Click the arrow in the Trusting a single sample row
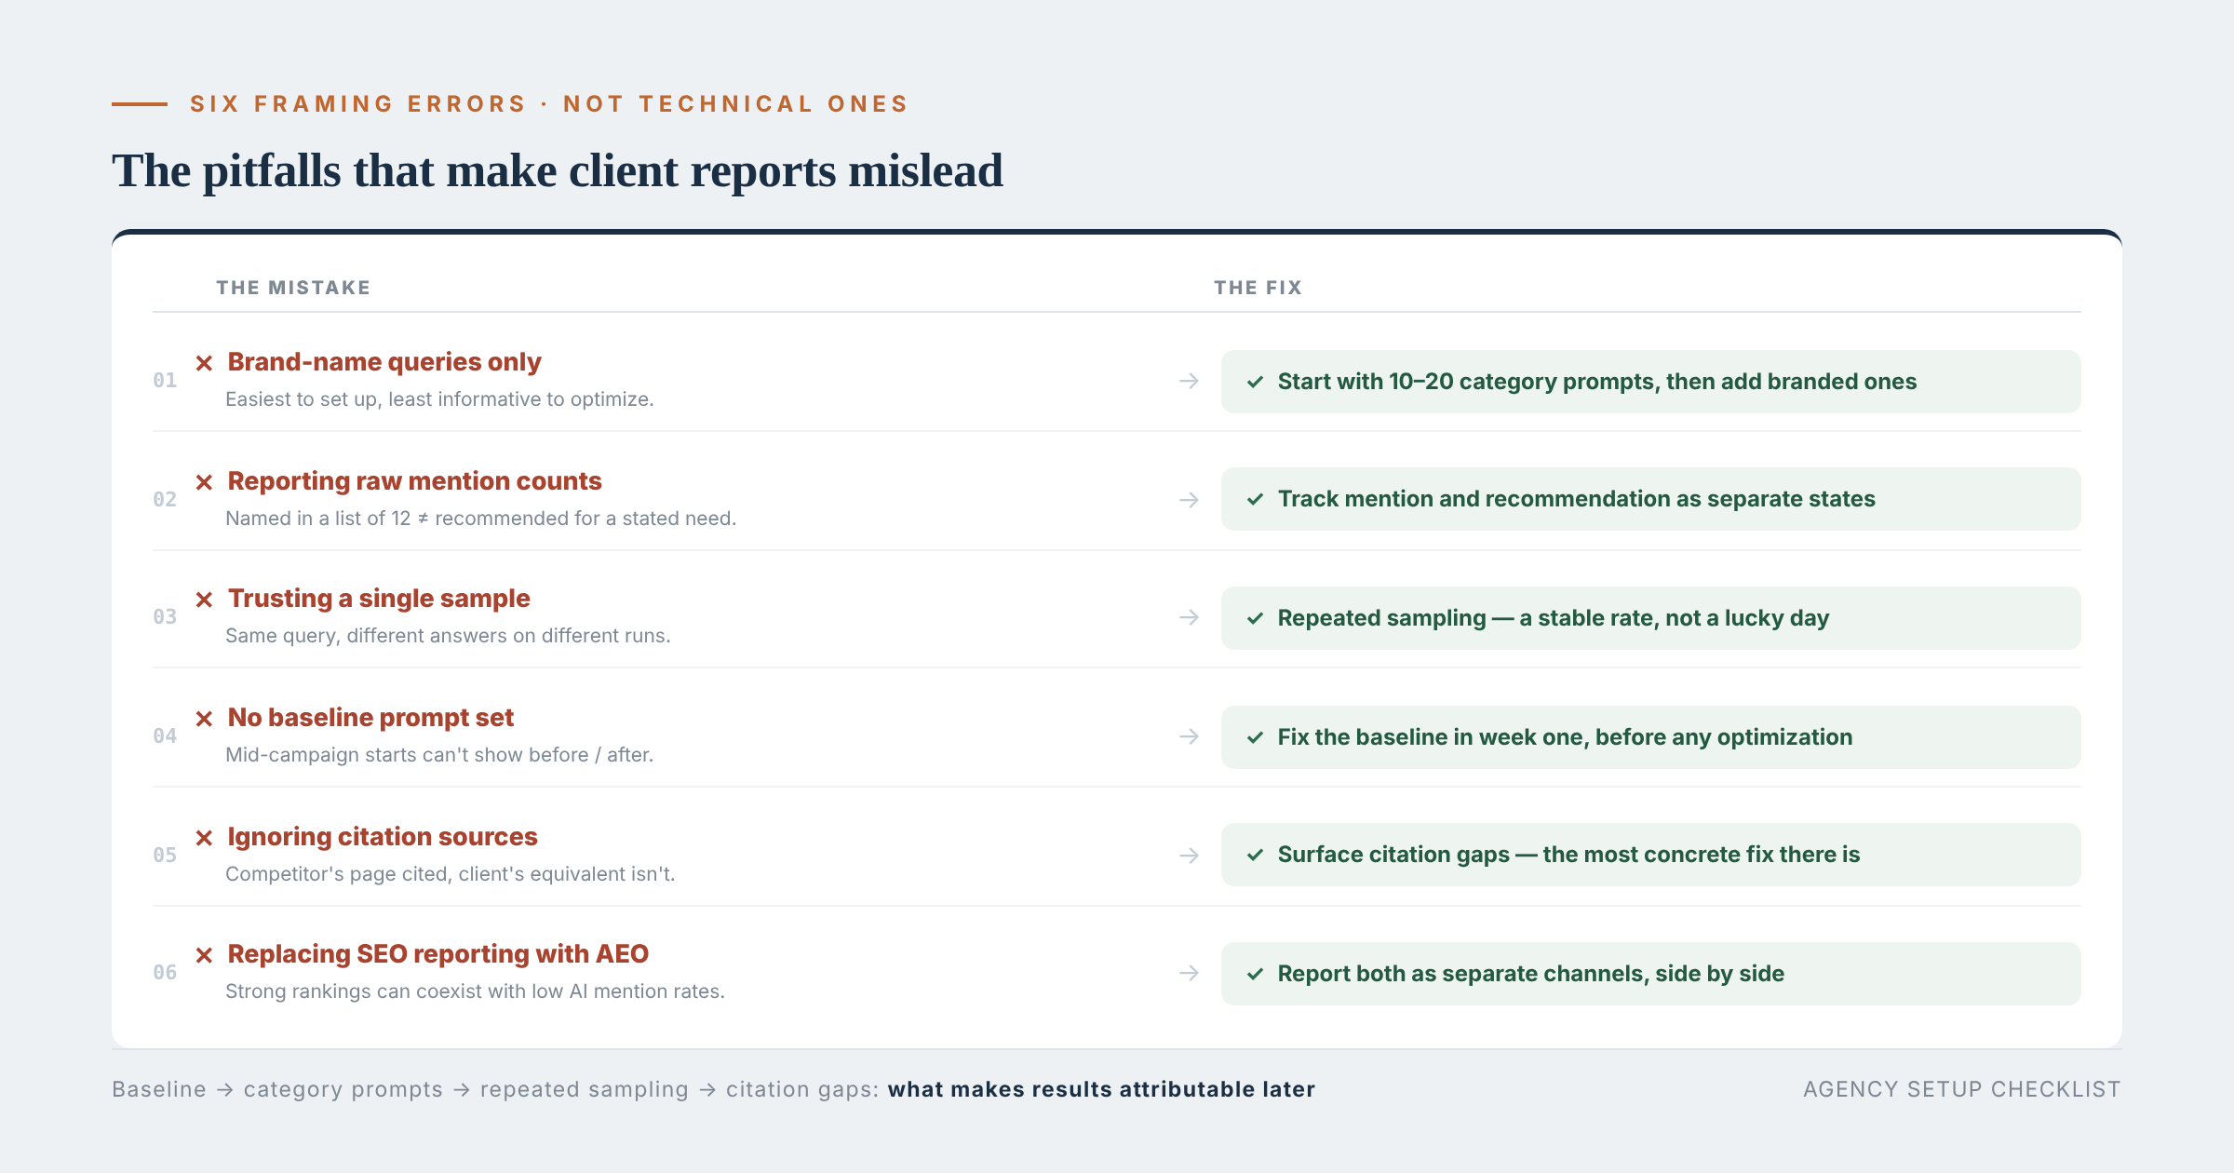 (x=1189, y=617)
